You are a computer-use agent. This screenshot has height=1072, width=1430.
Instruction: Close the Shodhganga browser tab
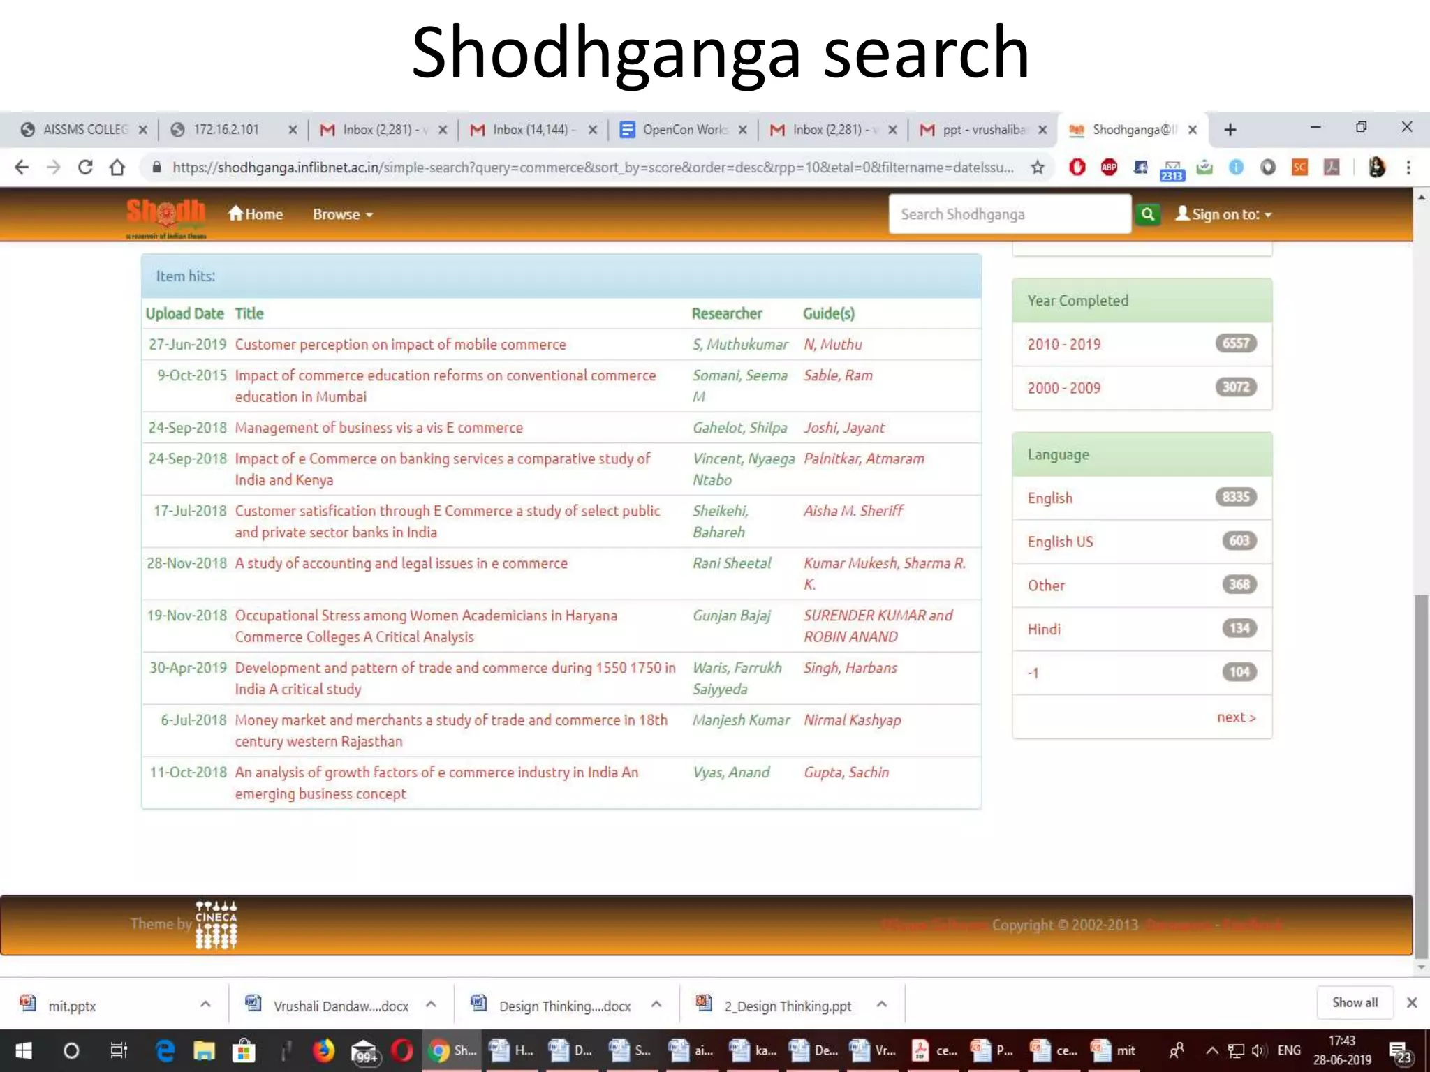coord(1193,130)
